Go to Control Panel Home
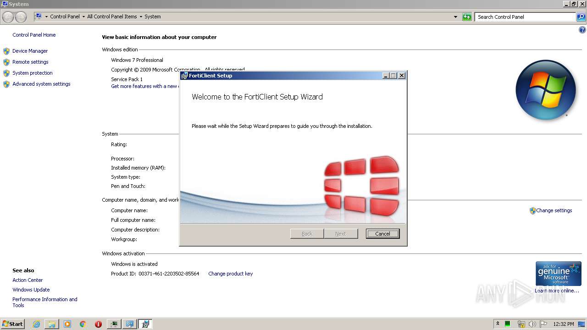The width and height of the screenshot is (587, 330). (34, 35)
